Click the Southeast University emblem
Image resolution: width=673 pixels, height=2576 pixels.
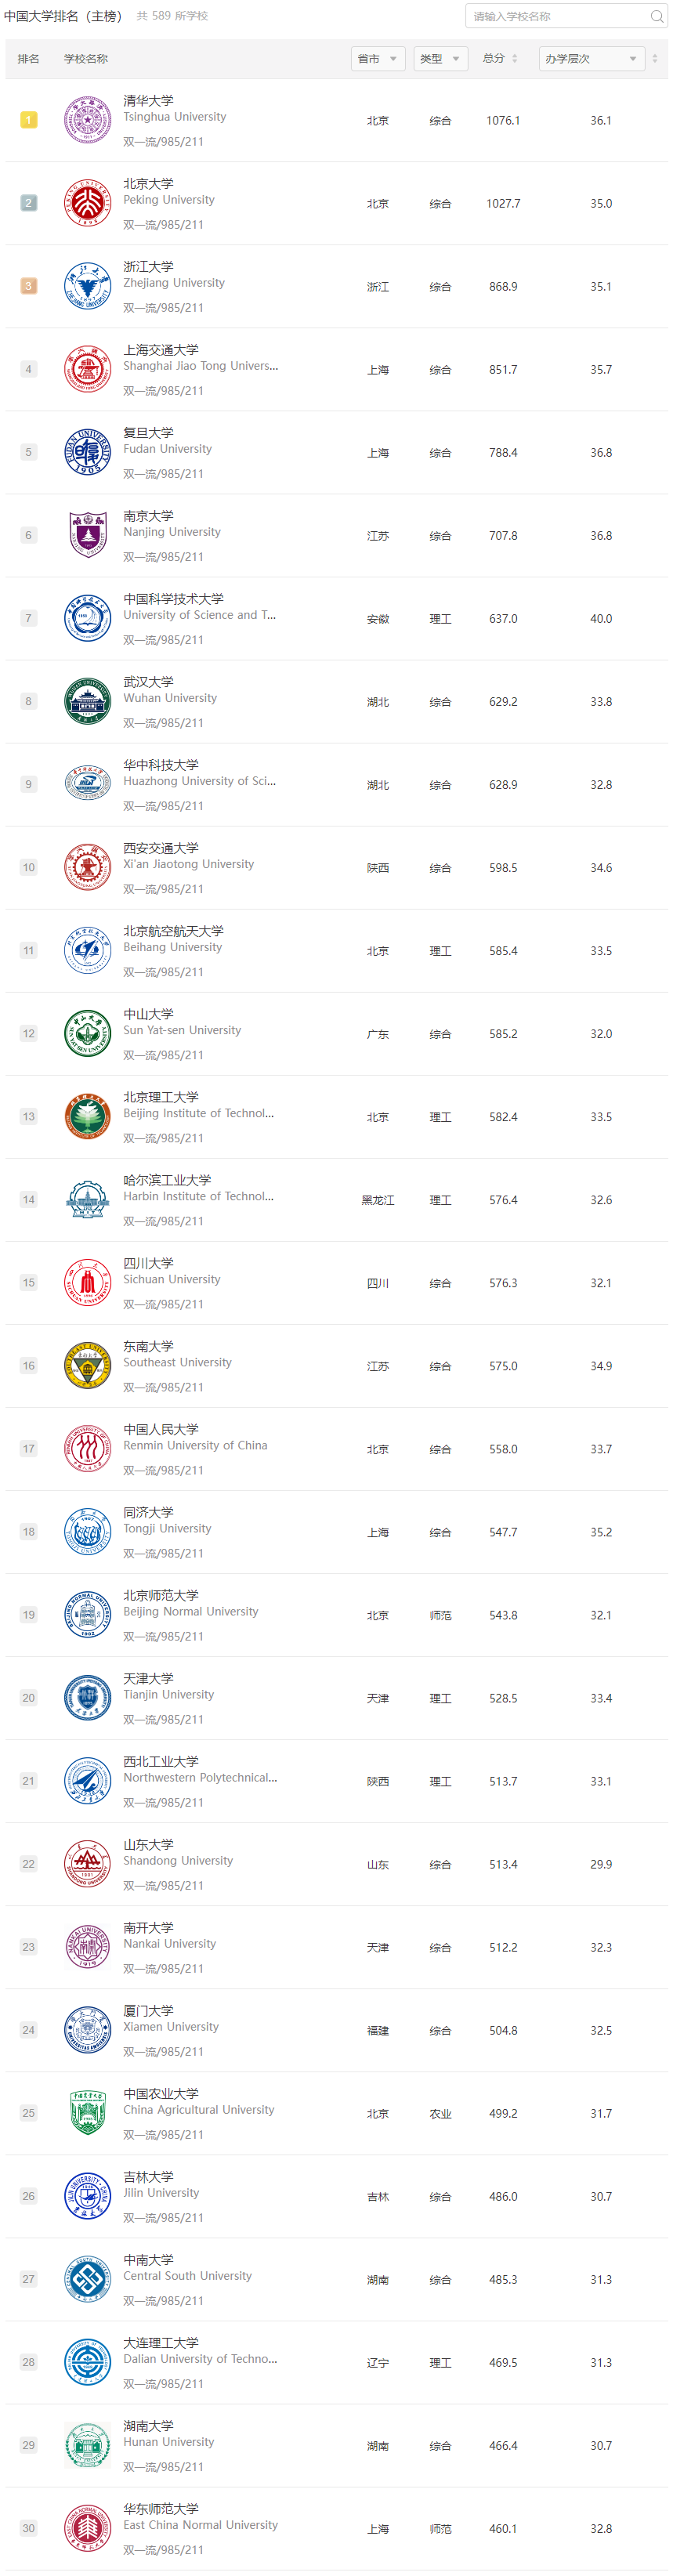(x=87, y=1365)
